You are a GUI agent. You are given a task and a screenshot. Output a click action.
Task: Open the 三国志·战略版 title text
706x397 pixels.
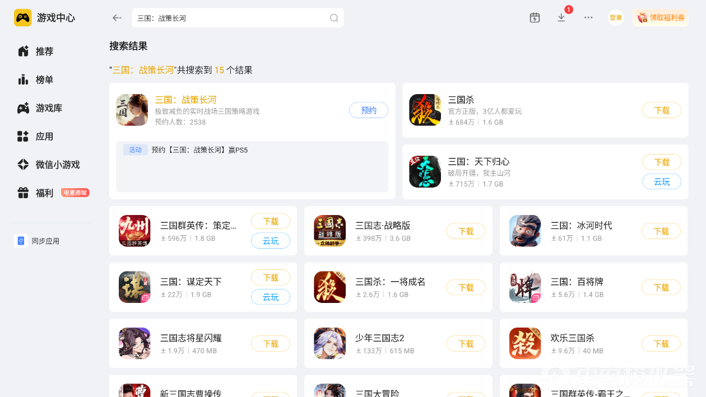coord(383,225)
